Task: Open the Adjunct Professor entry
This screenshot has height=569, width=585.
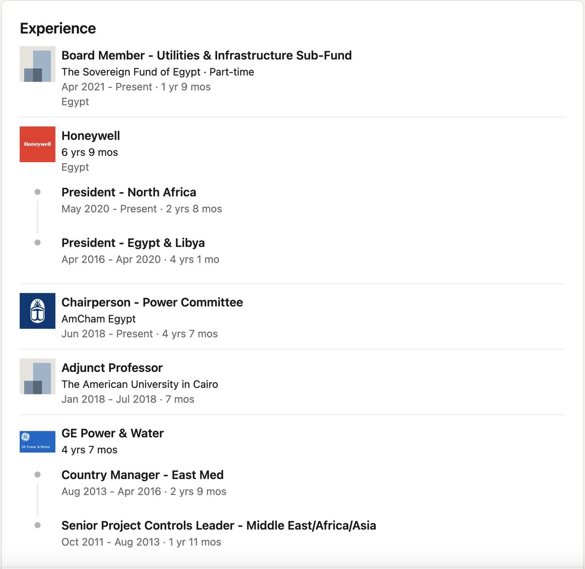Action: point(112,368)
